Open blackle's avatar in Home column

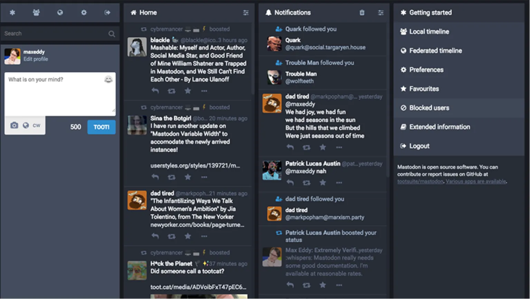click(x=137, y=47)
